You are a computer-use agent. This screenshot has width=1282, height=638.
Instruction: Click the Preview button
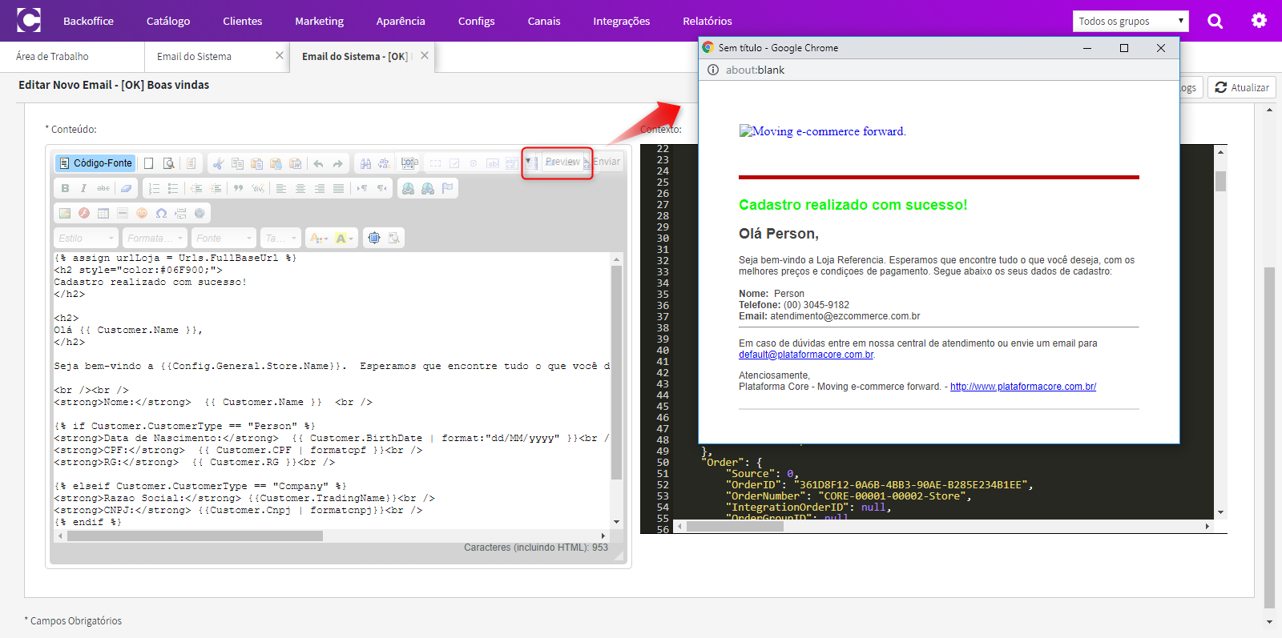click(562, 162)
